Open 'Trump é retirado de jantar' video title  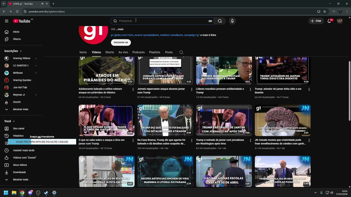tap(220, 142)
